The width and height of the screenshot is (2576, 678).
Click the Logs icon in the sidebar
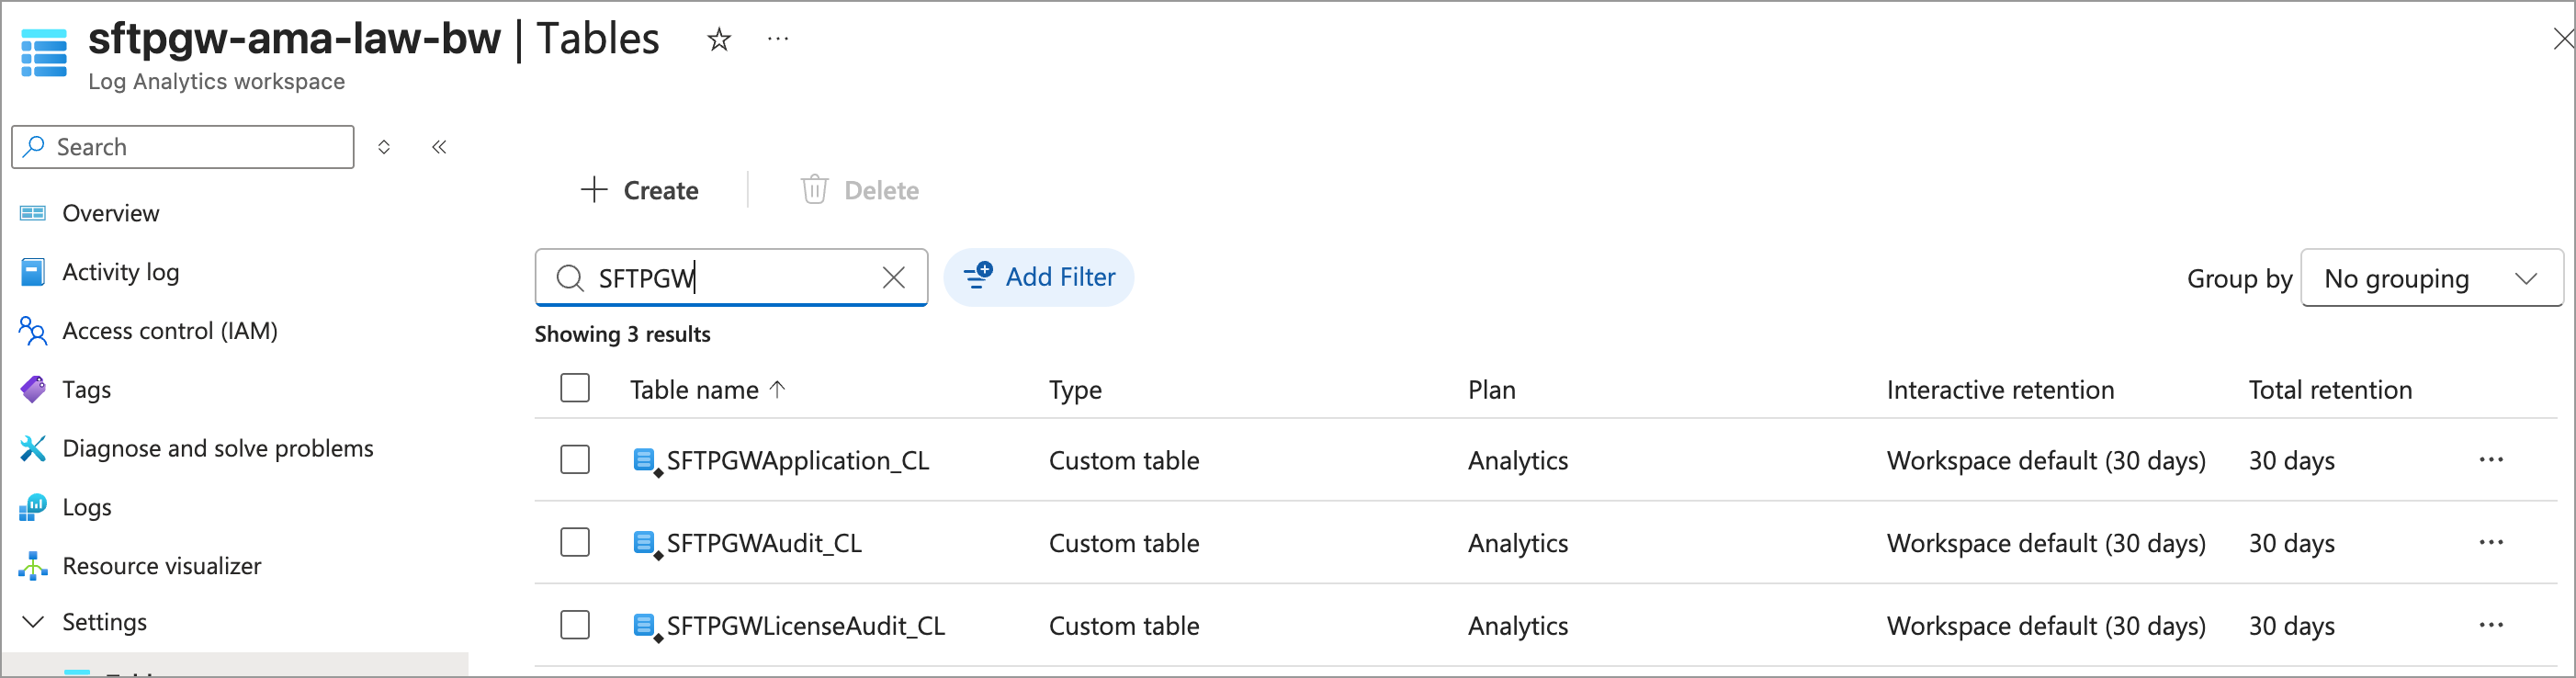click(x=33, y=507)
